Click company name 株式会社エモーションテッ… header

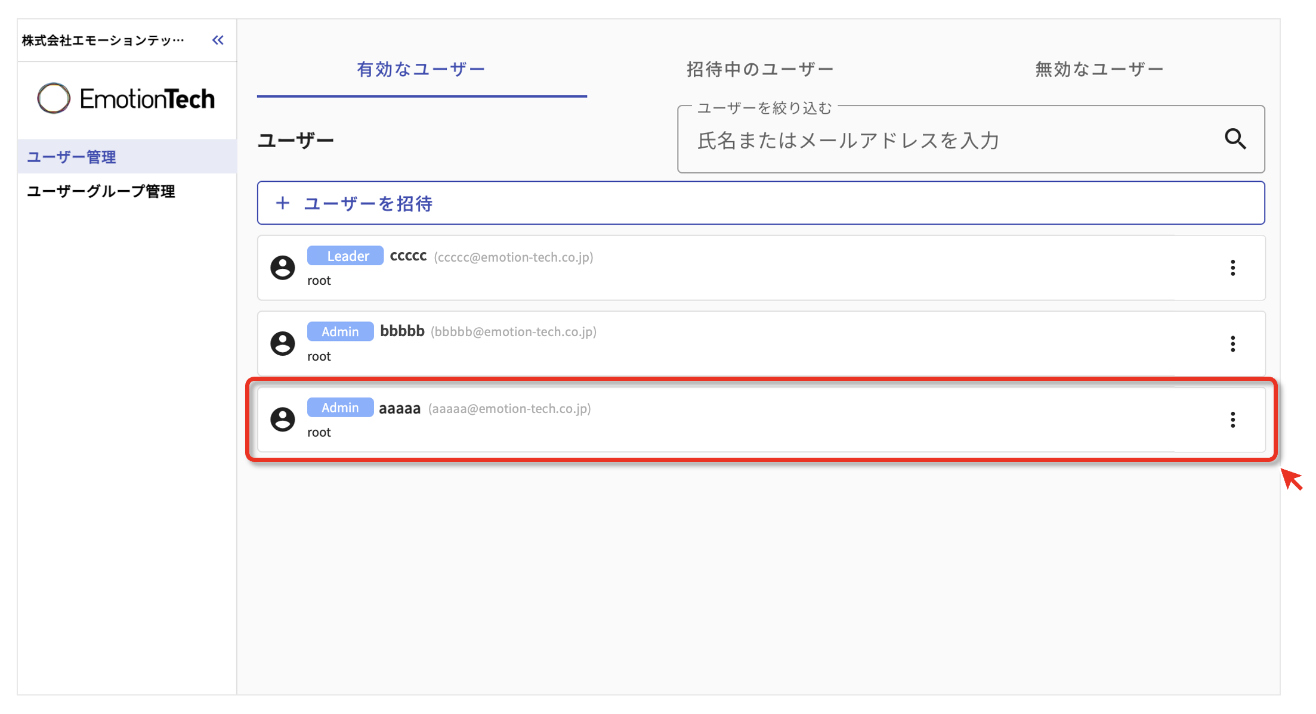103,40
